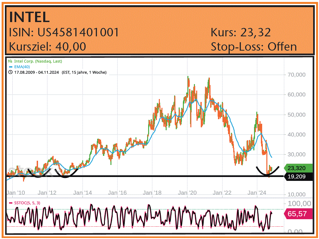This screenshot has height=239, width=319.
Task: Click the SSTOC(5, 5, 3) indicator label
Action: point(27,203)
